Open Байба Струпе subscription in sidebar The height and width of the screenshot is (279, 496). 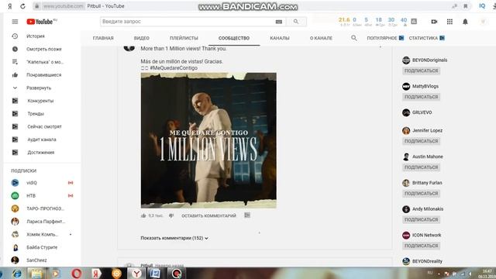tap(42, 247)
